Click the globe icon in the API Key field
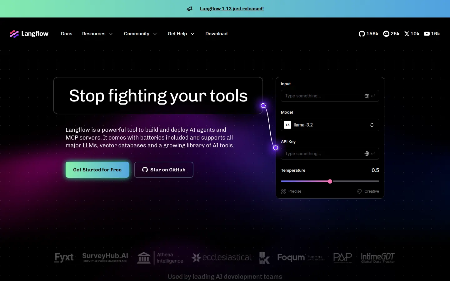The width and height of the screenshot is (450, 281). tap(367, 154)
